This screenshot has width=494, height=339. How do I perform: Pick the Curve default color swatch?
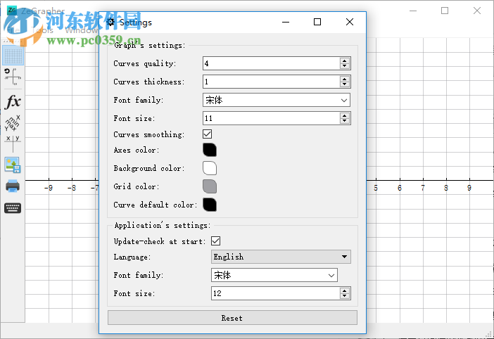[210, 205]
